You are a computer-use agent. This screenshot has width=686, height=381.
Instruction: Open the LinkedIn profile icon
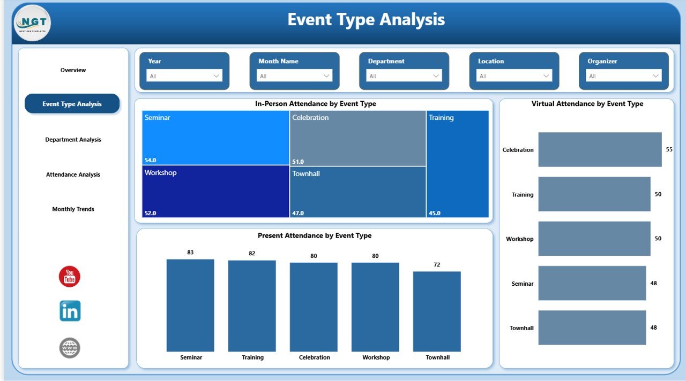click(69, 310)
